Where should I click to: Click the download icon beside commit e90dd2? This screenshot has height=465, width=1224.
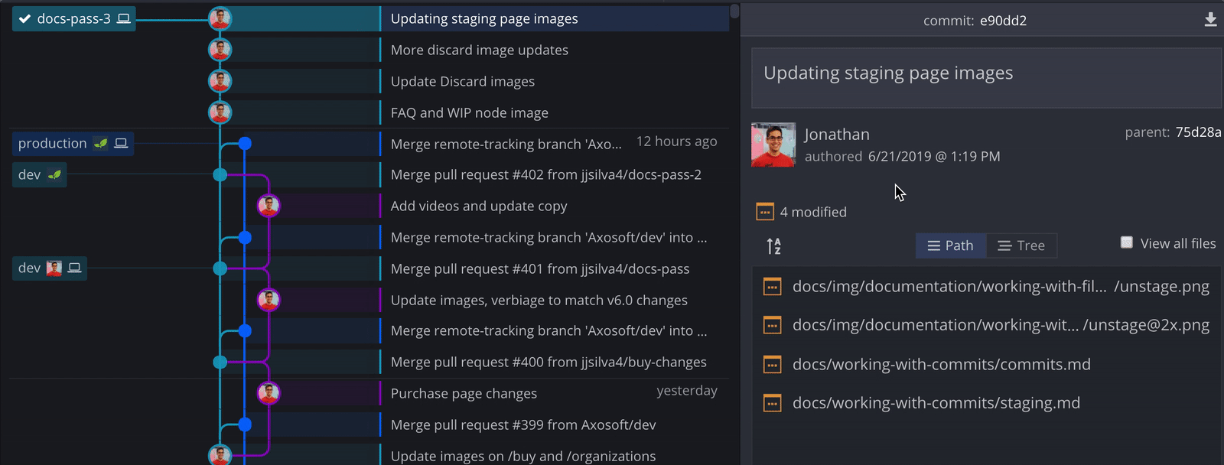click(x=1210, y=20)
